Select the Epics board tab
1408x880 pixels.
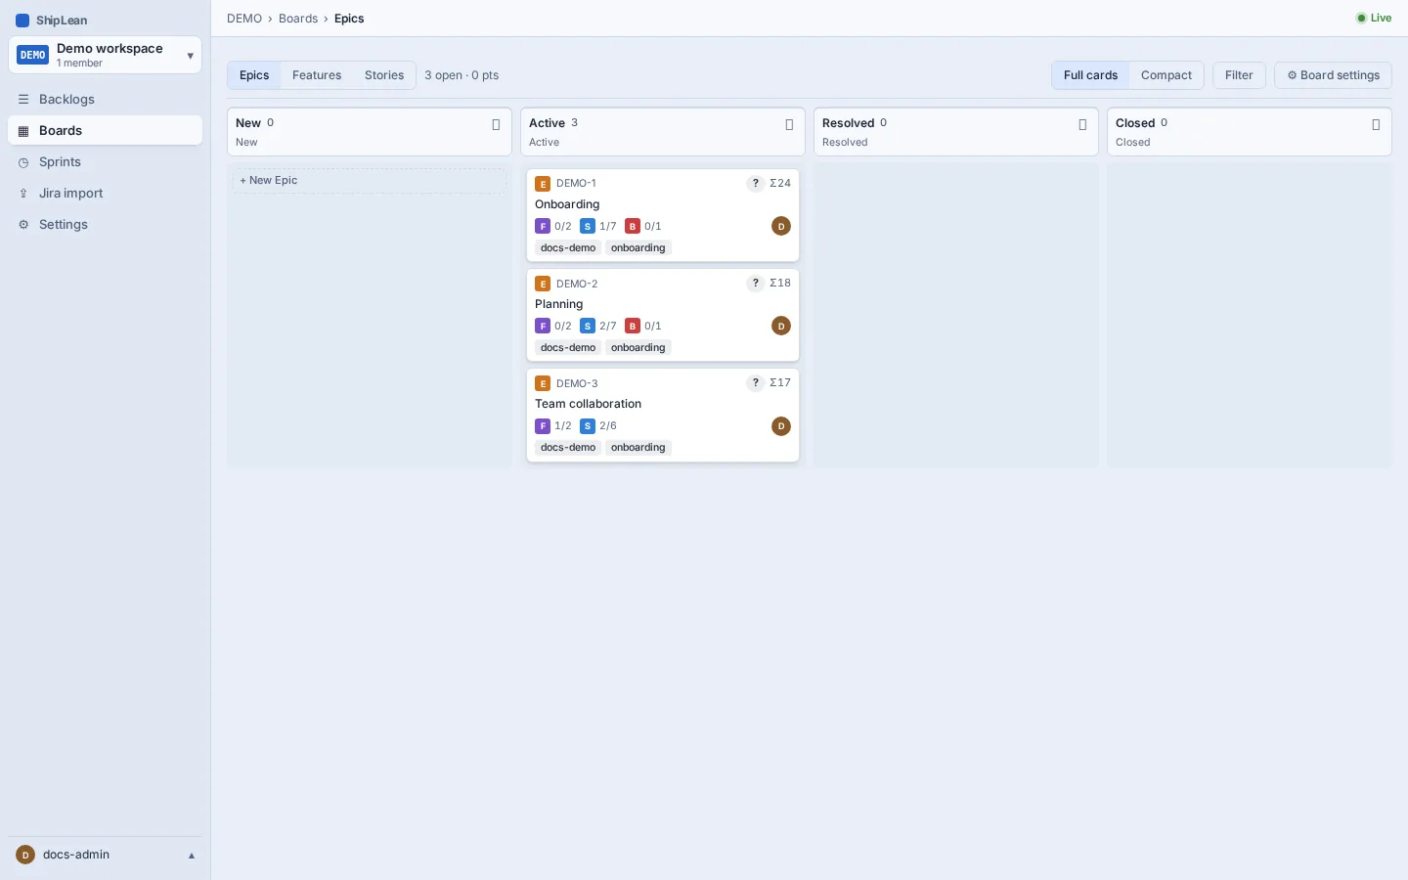[x=254, y=75]
